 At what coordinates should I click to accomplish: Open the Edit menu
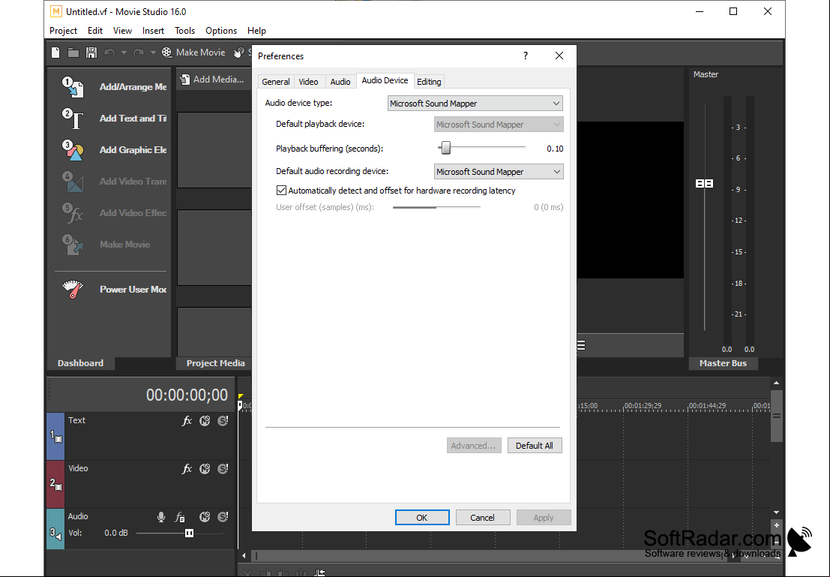click(x=95, y=31)
